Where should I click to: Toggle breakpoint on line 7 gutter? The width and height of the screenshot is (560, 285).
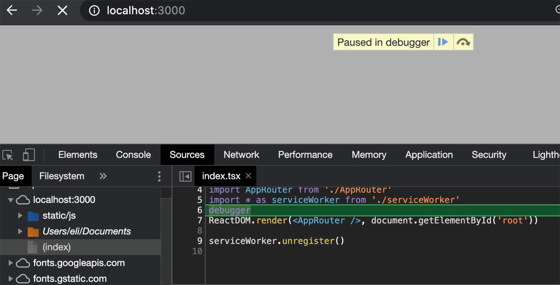[199, 220]
